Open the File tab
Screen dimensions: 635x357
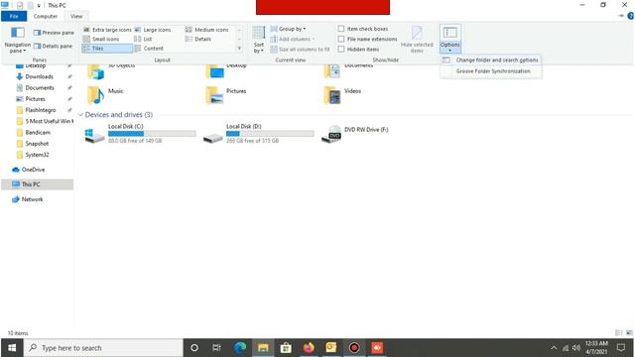(x=14, y=16)
